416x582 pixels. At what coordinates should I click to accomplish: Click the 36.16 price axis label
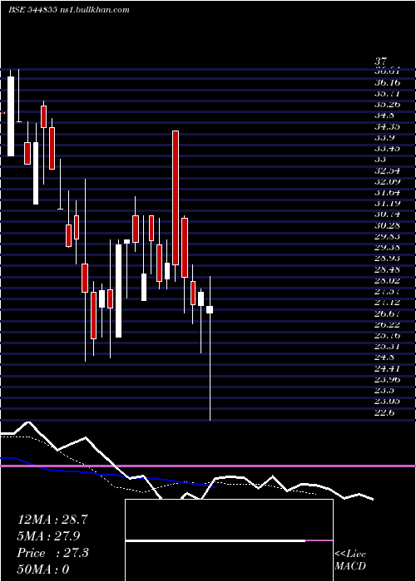tap(387, 82)
